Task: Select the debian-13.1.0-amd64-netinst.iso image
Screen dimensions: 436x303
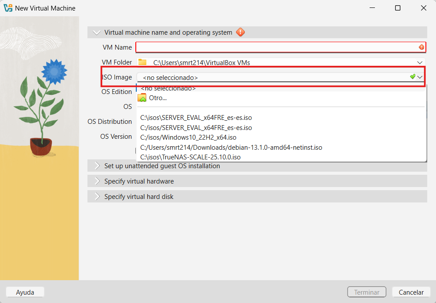Action: (x=231, y=148)
